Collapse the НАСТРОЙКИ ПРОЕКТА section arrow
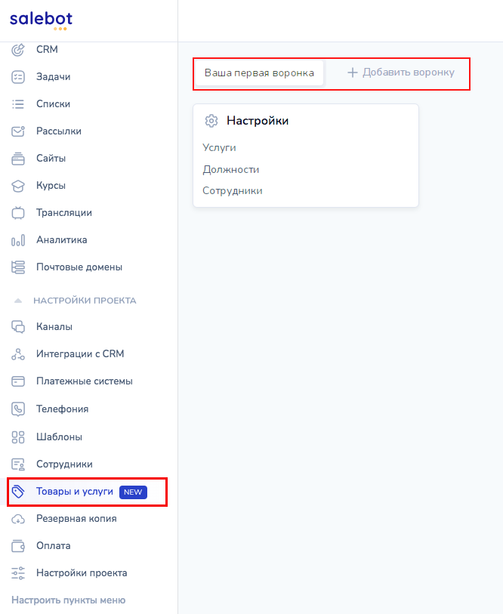This screenshot has width=503, height=614. (18, 301)
